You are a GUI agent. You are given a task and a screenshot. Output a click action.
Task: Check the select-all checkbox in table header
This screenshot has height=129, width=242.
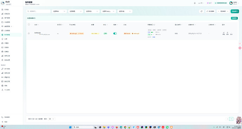(29, 25)
